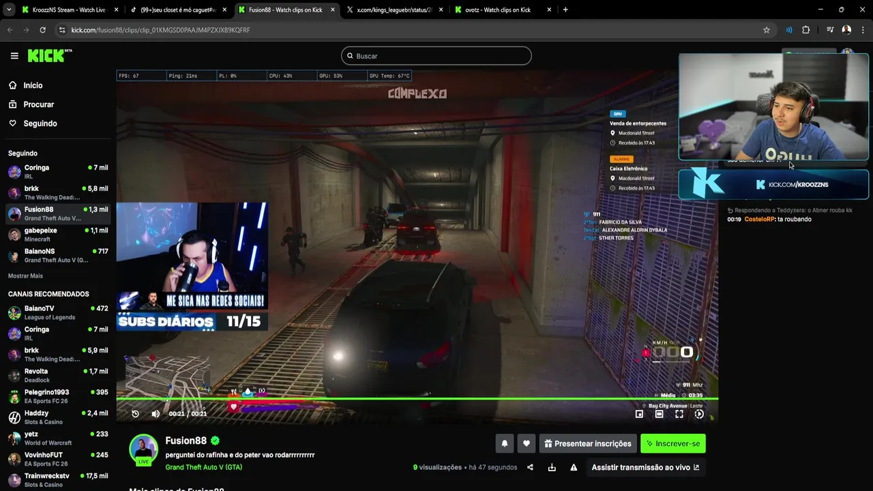This screenshot has width=873, height=491.
Task: Open Seguindo in the sidebar
Action: [x=40, y=123]
